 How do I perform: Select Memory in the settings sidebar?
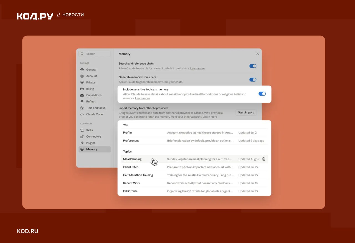[x=95, y=149]
